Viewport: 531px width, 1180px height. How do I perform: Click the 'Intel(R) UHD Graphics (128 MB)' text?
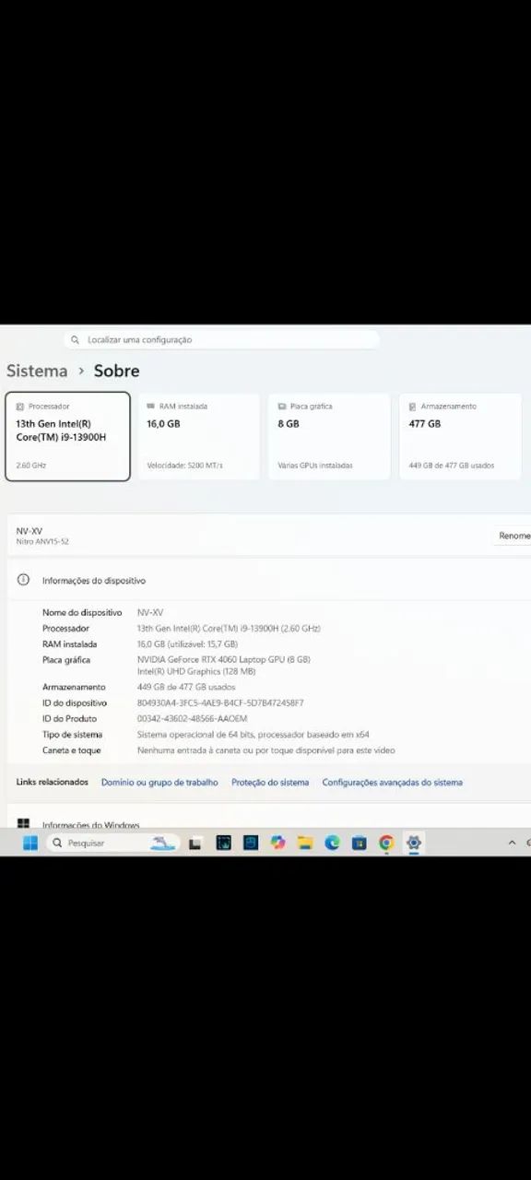[196, 671]
